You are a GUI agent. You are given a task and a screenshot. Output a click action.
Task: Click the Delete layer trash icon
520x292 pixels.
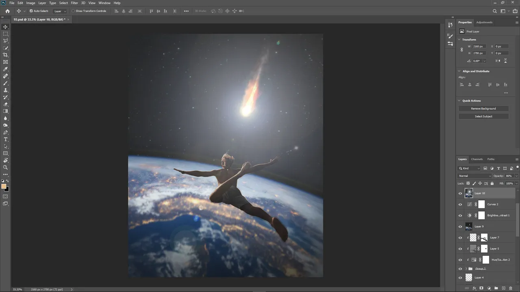(511, 288)
